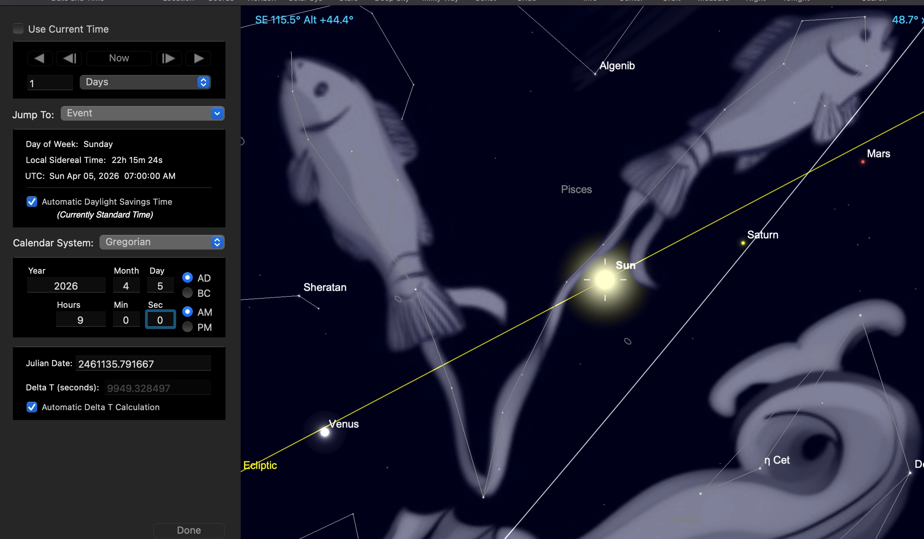Open the Gregorian calendar system dropdown
924x539 pixels.
tap(162, 242)
